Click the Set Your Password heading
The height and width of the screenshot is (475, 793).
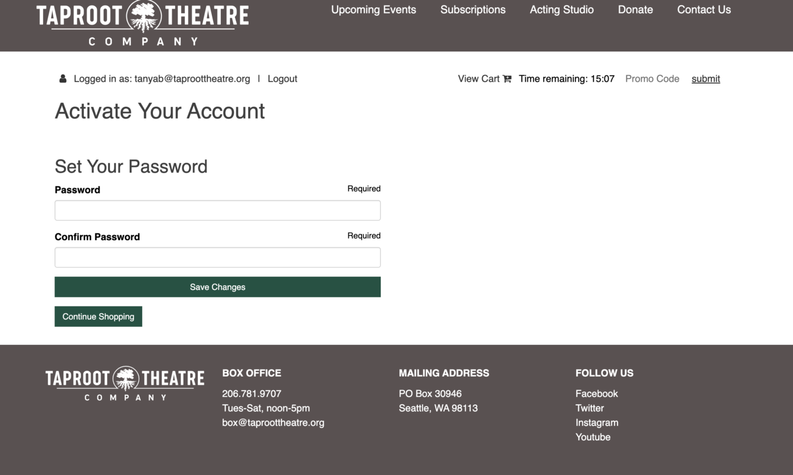(131, 166)
